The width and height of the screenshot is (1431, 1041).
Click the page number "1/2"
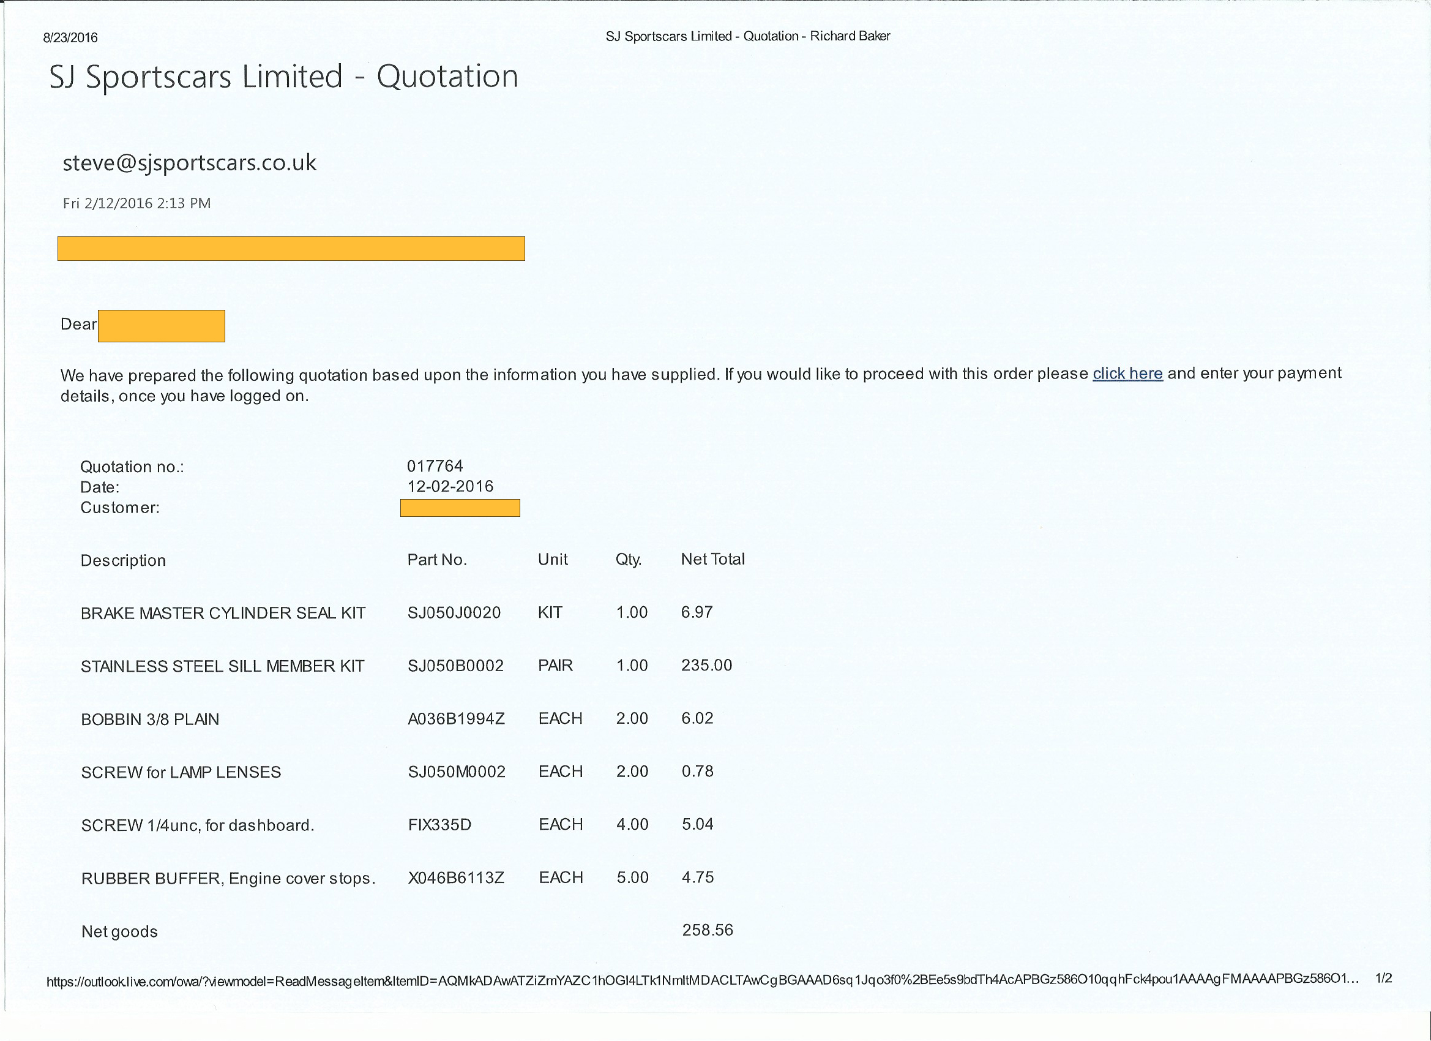[1384, 979]
